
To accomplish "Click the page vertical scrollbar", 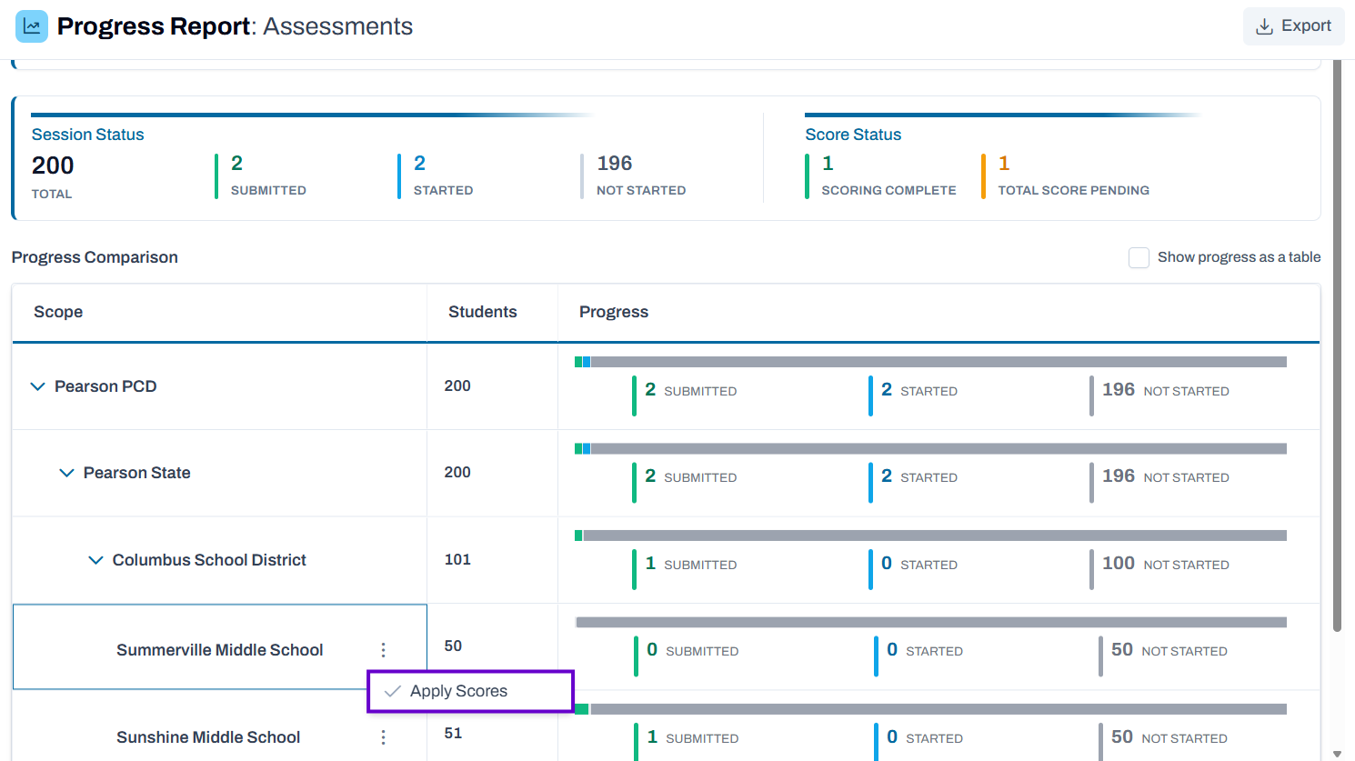I will pos(1337,345).
